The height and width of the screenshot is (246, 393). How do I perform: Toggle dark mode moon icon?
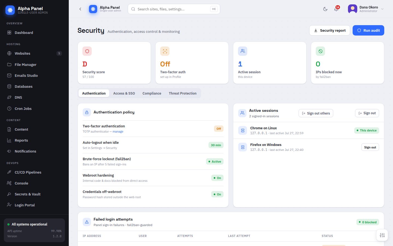pyautogui.click(x=325, y=9)
